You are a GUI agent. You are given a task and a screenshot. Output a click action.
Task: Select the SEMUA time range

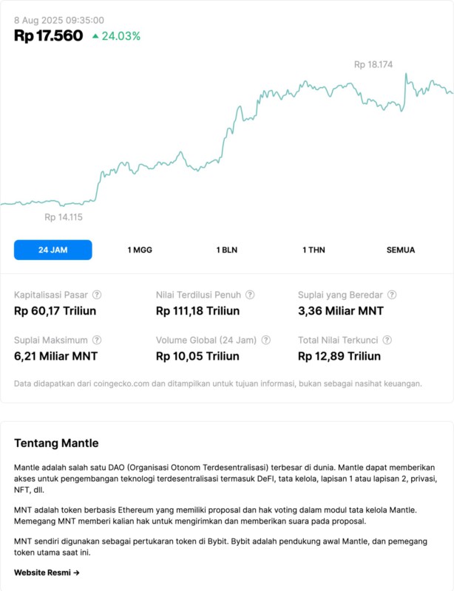tap(401, 250)
